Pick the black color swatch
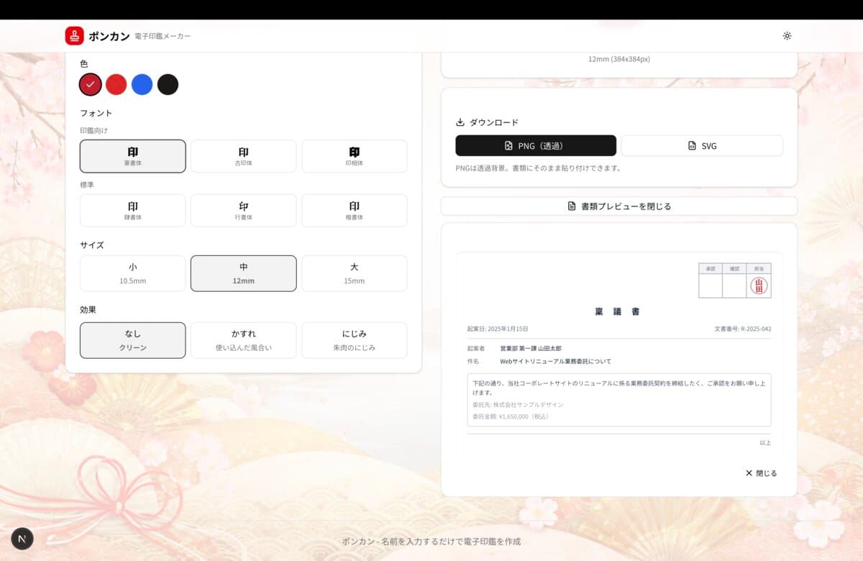This screenshot has height=561, width=863. (x=168, y=85)
